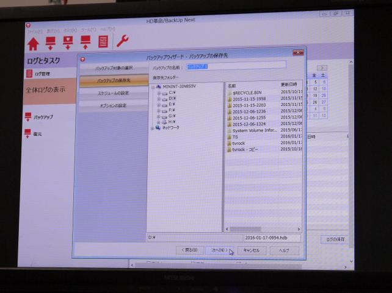Click the file list scroll left arrow

coord(227,229)
